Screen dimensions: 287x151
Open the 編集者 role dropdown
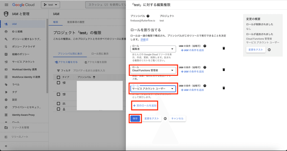pyautogui.click(x=153, y=49)
